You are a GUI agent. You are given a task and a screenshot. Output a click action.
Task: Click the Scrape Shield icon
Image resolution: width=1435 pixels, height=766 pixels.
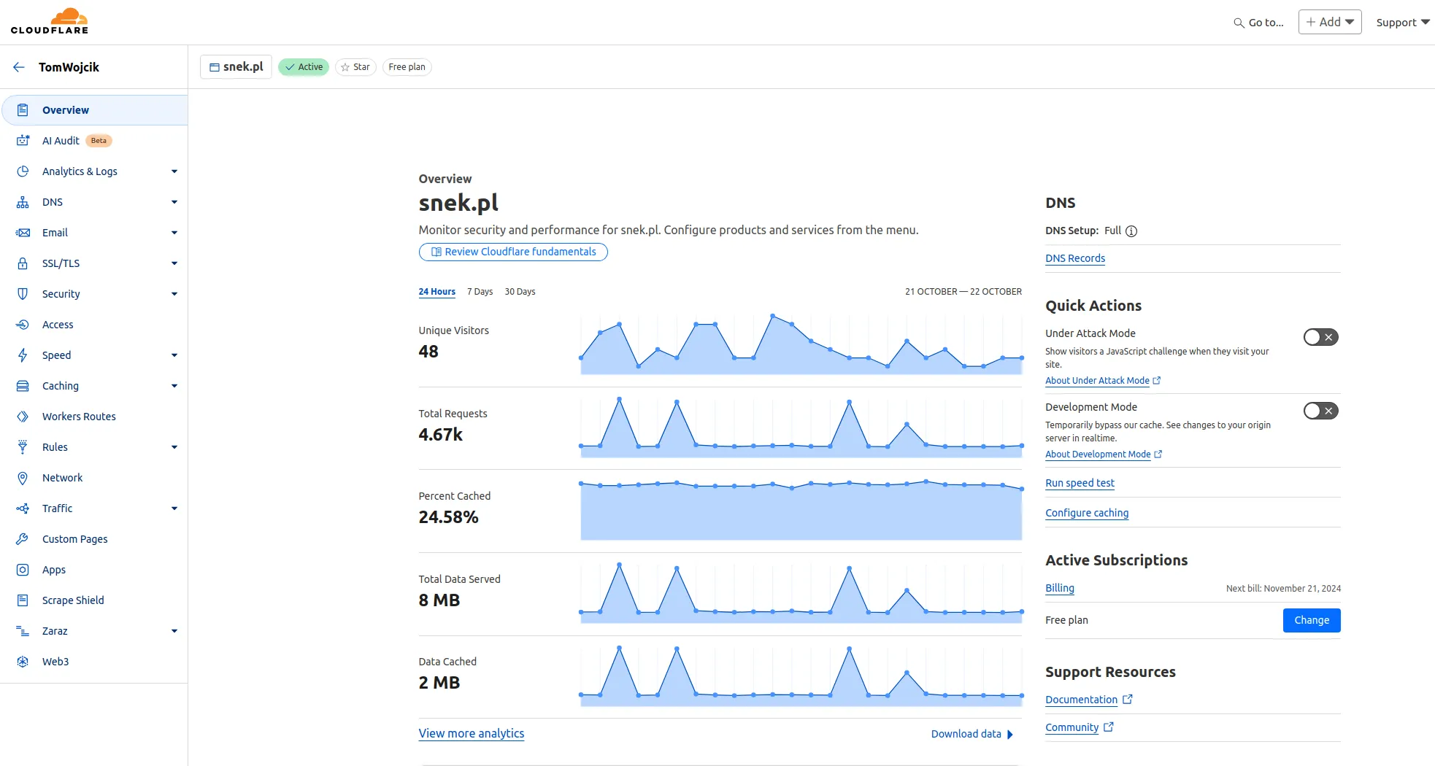point(23,600)
